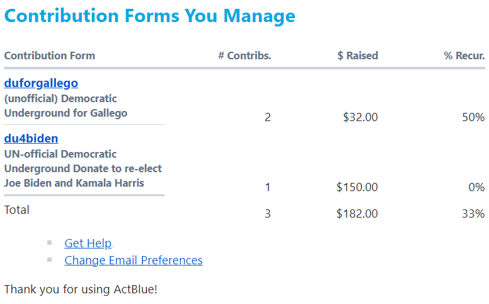This screenshot has height=304, width=489.
Task: Click the 33% total recurring value
Action: [473, 214]
